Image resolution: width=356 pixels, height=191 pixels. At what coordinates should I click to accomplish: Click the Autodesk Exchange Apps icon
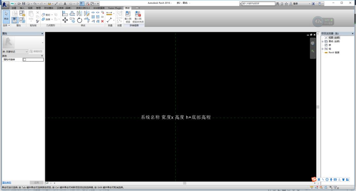click(x=313, y=4)
